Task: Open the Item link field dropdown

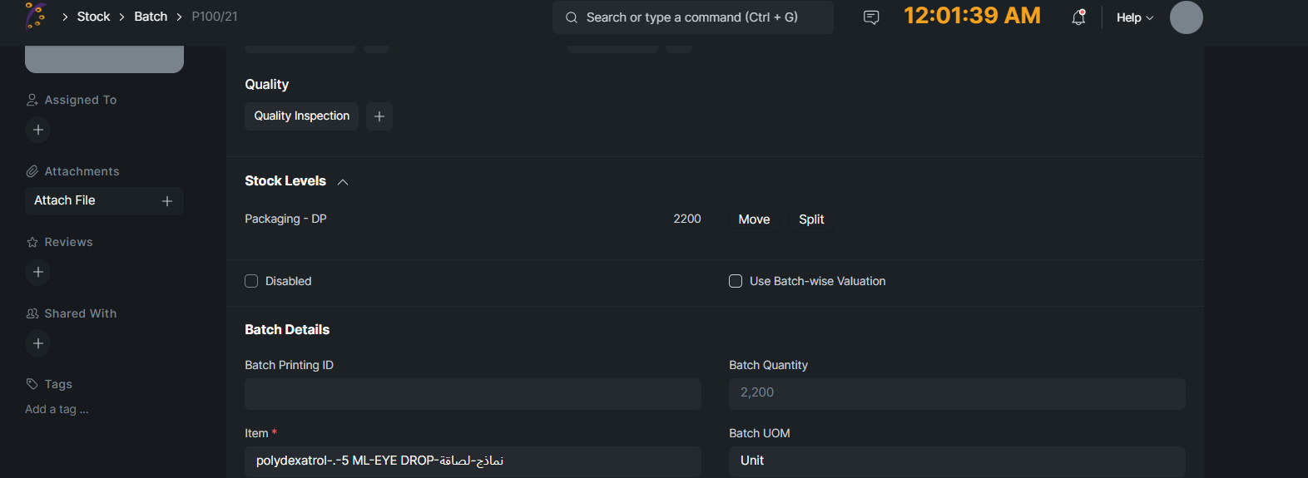Action: [x=473, y=461]
